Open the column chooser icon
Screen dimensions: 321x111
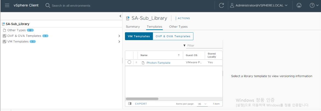click(x=130, y=104)
